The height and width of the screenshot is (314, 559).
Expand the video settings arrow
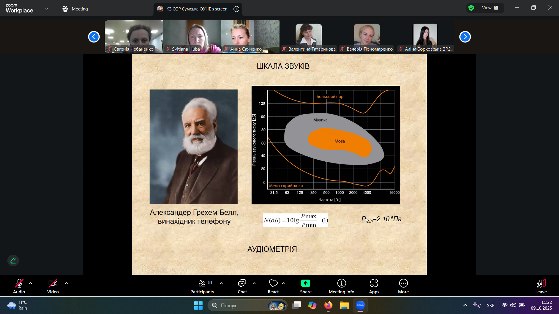click(x=66, y=283)
